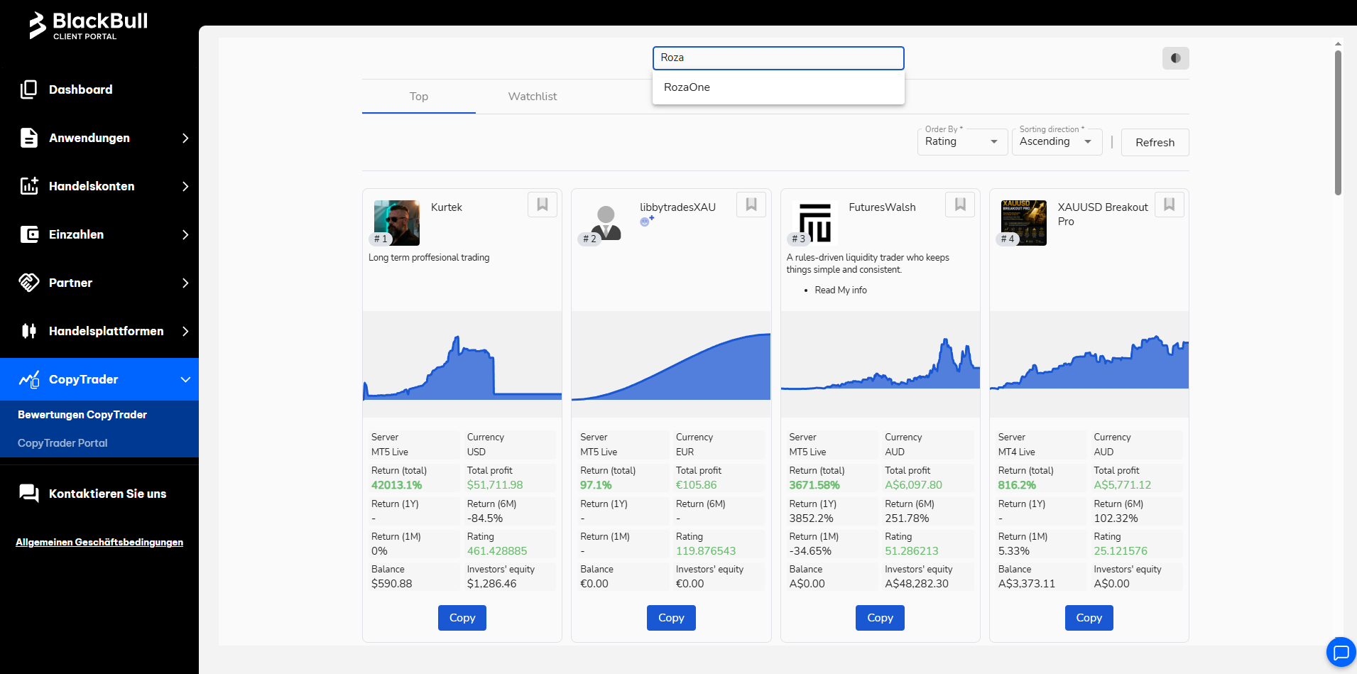Bookmark libbytradesXAU to watchlist
Image resolution: width=1357 pixels, height=674 pixels.
751,205
